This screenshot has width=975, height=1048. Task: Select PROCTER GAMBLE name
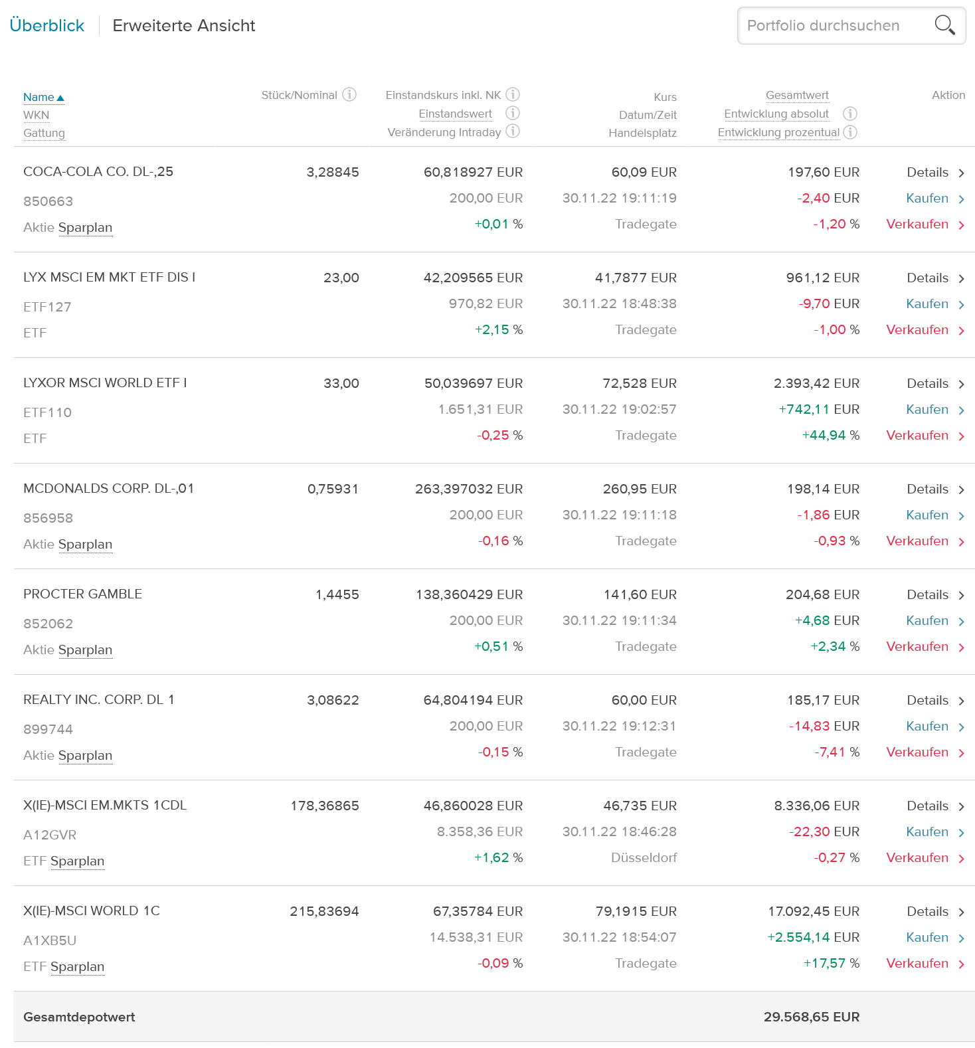pos(82,594)
